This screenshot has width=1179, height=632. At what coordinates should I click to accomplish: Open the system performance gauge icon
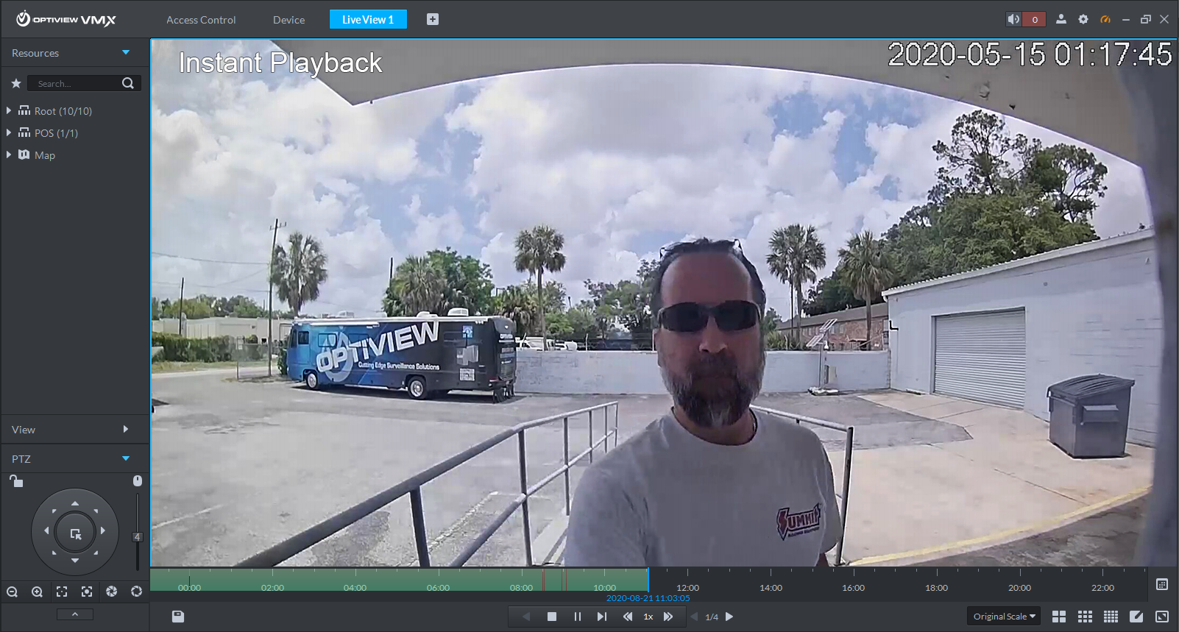click(x=1105, y=20)
